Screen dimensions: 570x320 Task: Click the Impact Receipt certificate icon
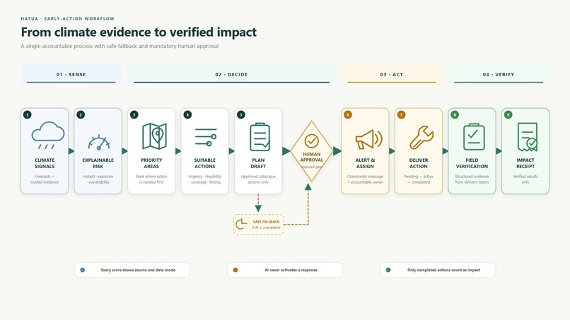pyautogui.click(x=528, y=137)
